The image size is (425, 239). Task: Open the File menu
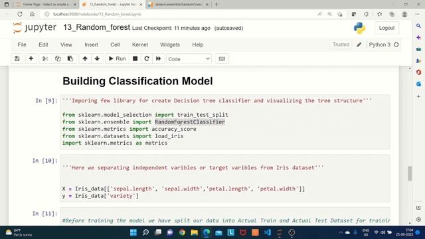[x=22, y=44]
